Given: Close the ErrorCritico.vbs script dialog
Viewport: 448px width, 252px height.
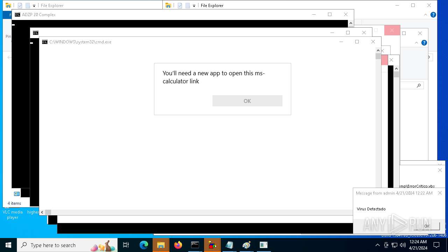Looking at the screenshot, I should point(440,170).
